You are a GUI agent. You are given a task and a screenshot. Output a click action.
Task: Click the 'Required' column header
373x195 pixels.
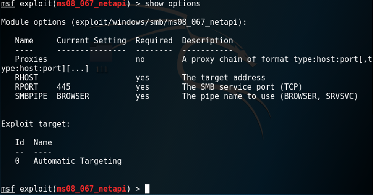pyautogui.click(x=154, y=41)
